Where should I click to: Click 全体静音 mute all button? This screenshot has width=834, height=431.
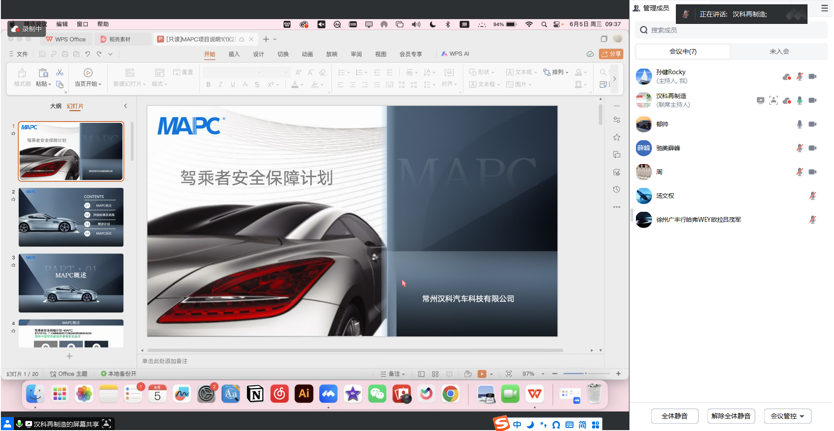[x=675, y=416]
